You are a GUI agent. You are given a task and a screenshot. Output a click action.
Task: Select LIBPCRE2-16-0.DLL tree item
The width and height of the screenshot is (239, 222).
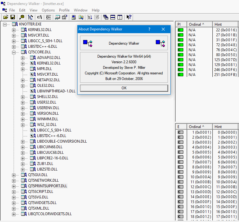(53, 158)
